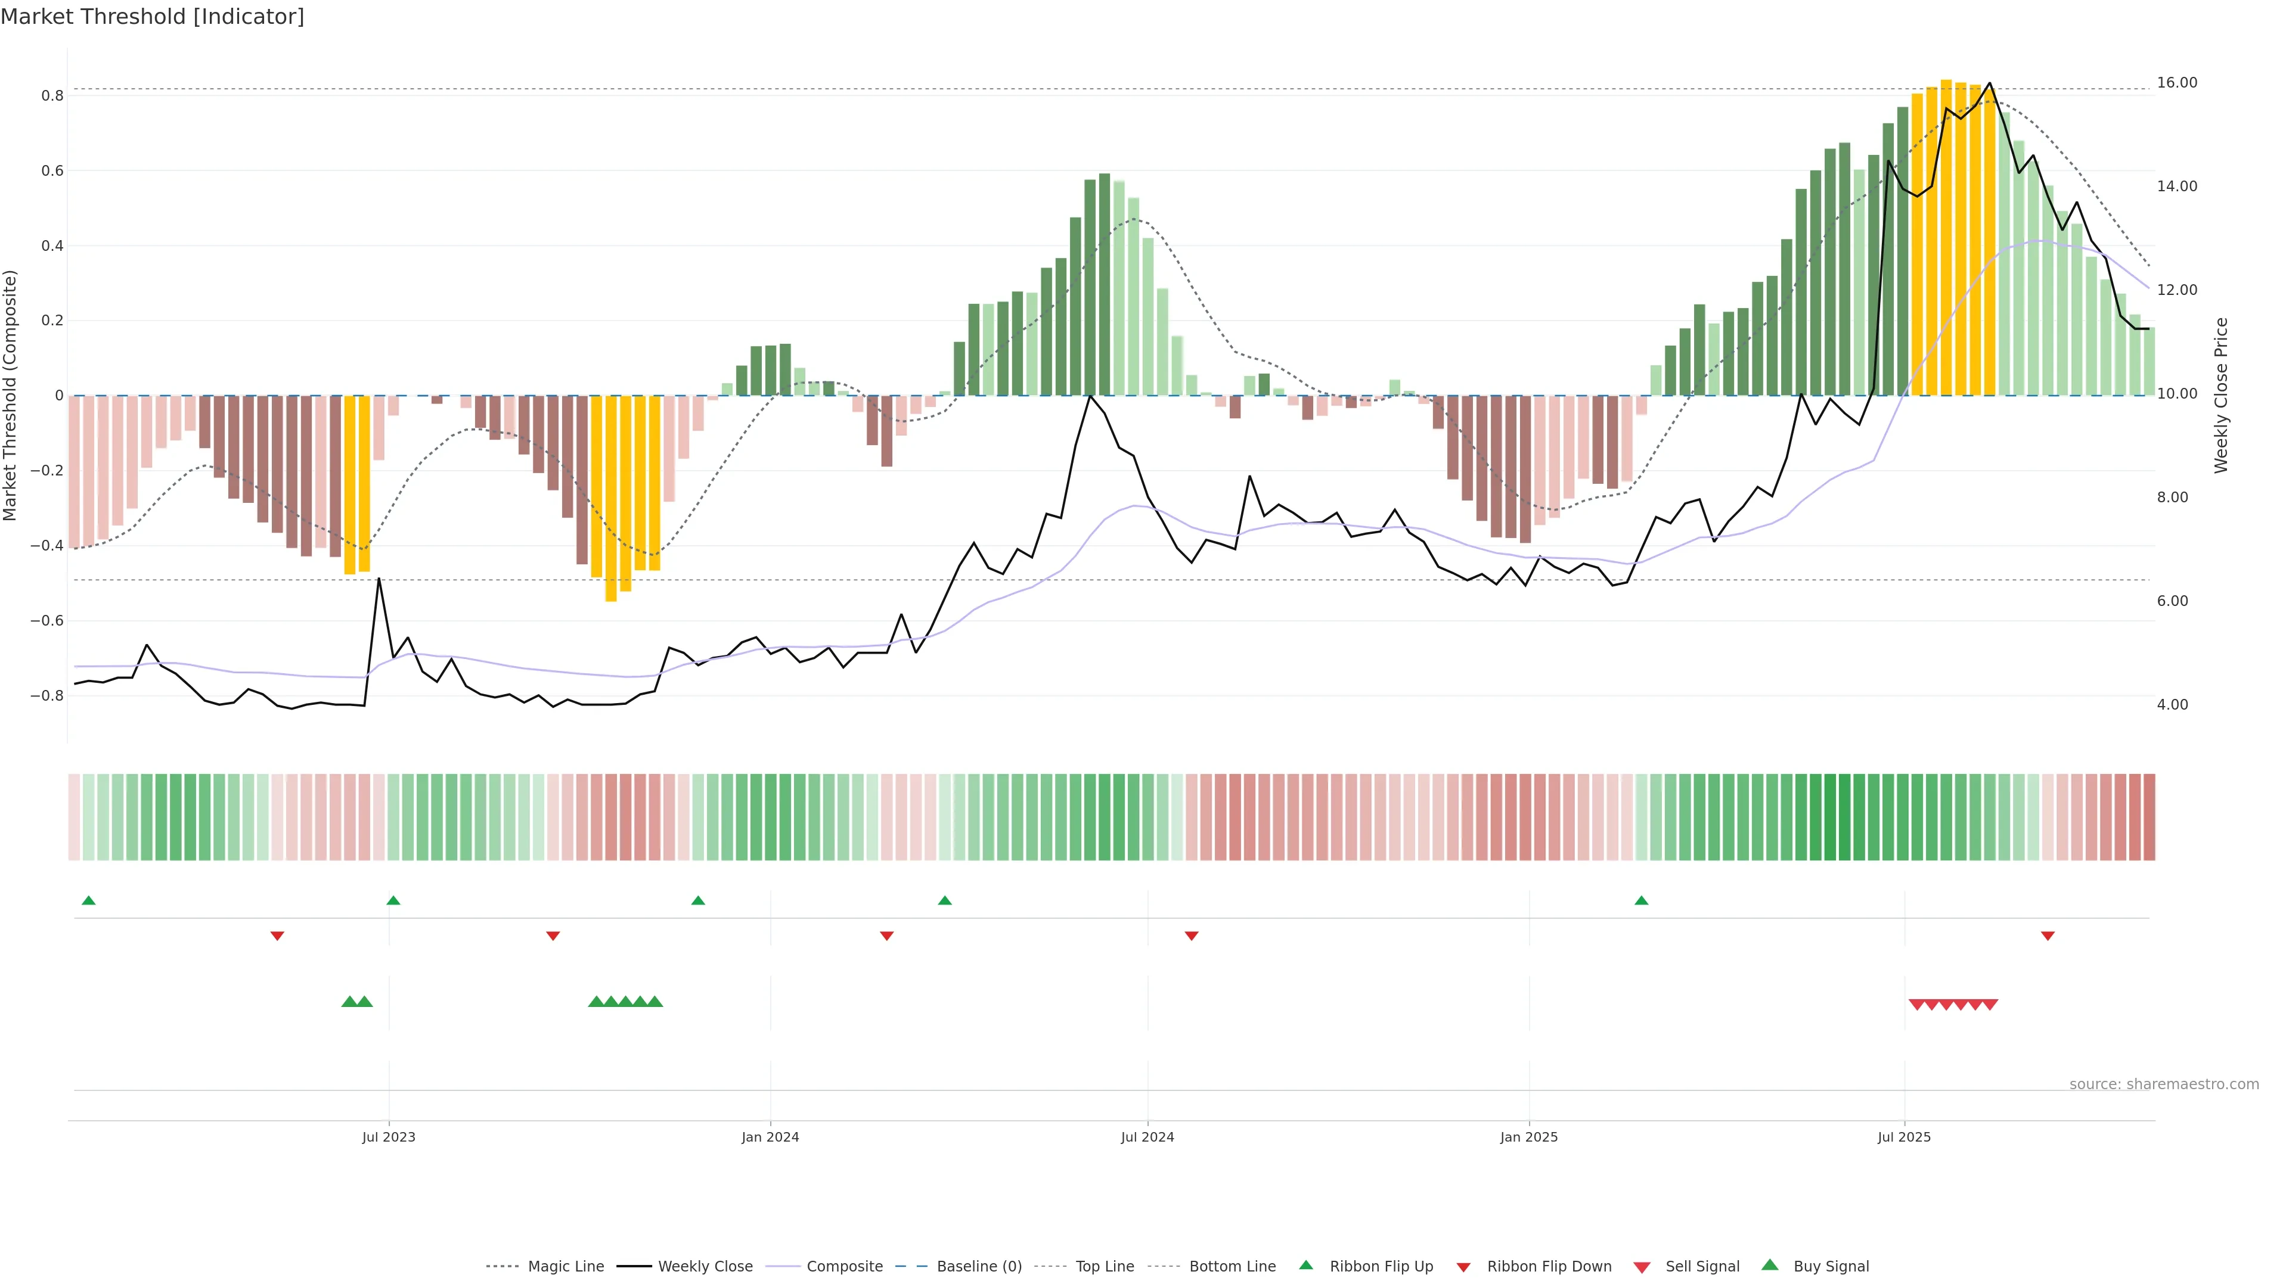Hide the Composite series via legend
The image size is (2289, 1287).
tap(844, 1267)
